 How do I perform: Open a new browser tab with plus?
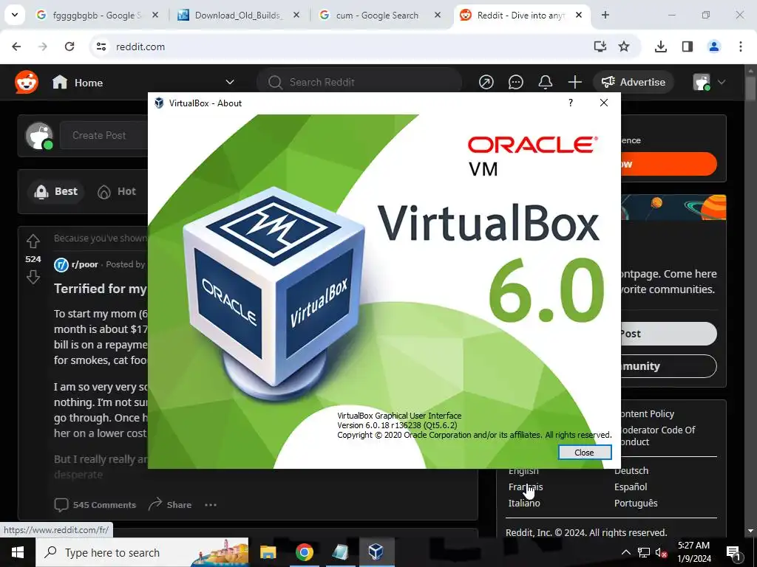point(605,16)
